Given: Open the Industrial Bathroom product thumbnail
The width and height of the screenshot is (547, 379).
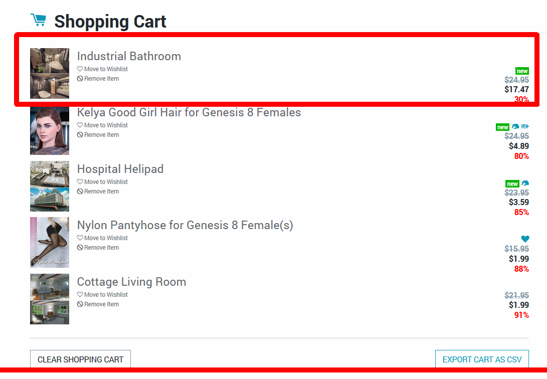Looking at the screenshot, I should point(50,73).
